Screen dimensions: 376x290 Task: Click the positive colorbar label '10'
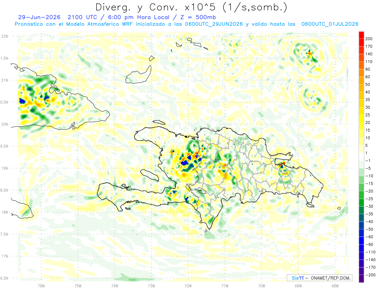(368, 138)
